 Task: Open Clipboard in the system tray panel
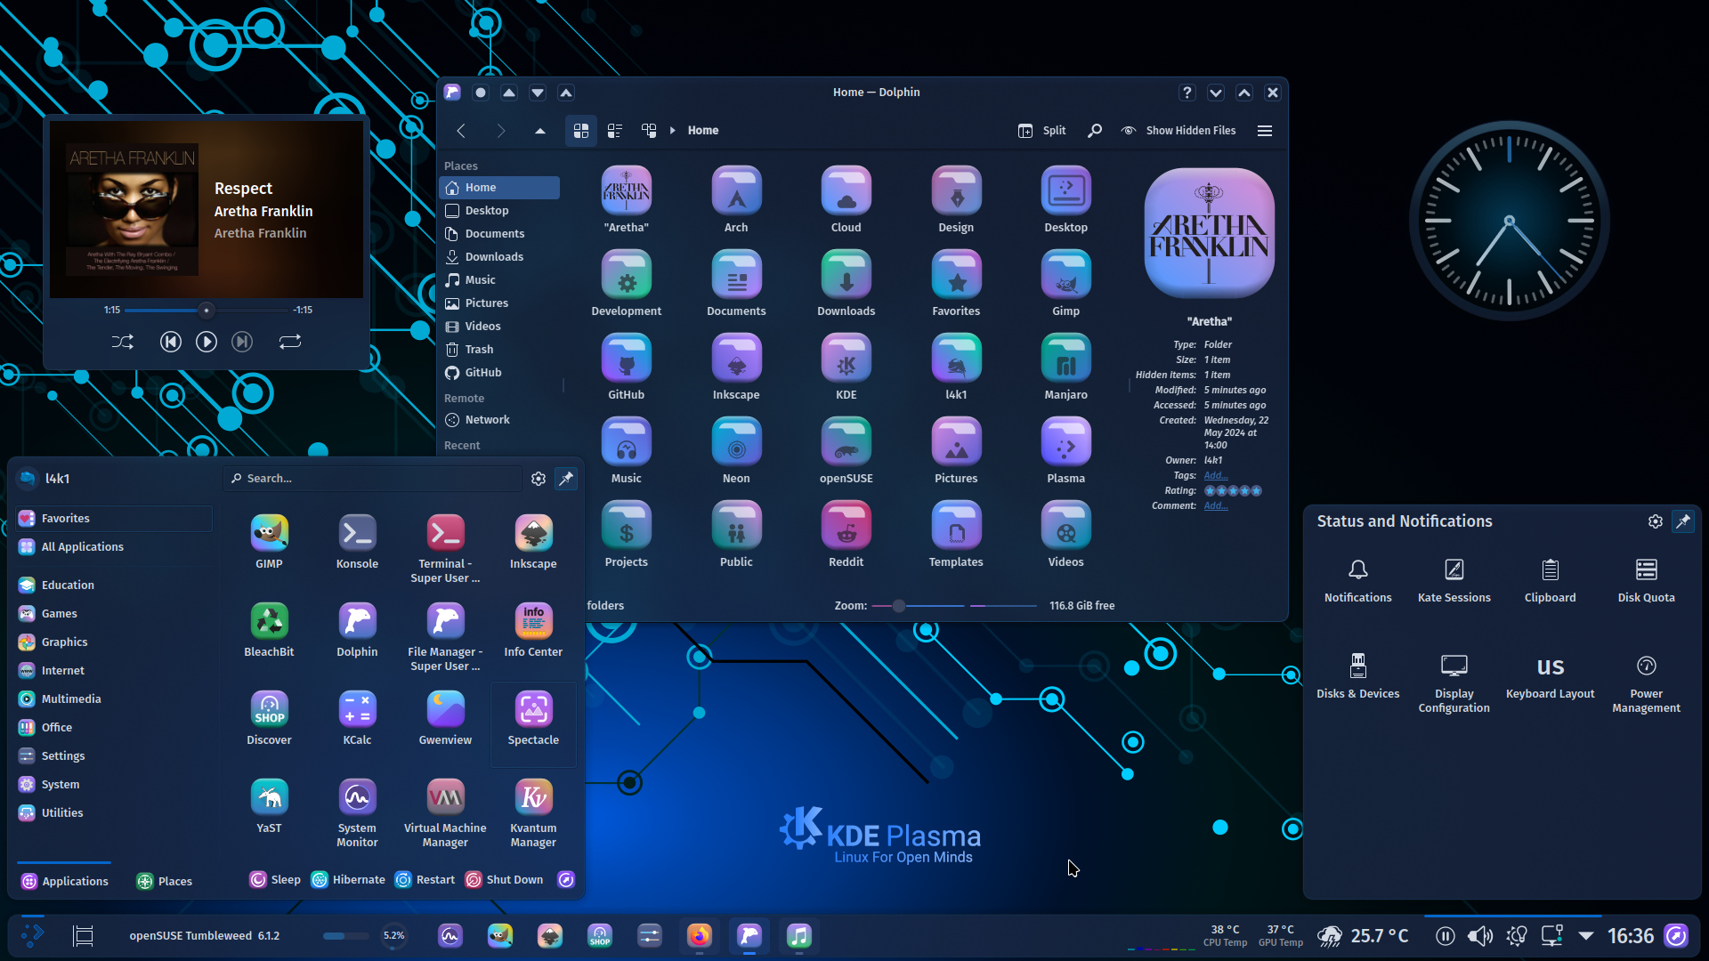[1550, 579]
